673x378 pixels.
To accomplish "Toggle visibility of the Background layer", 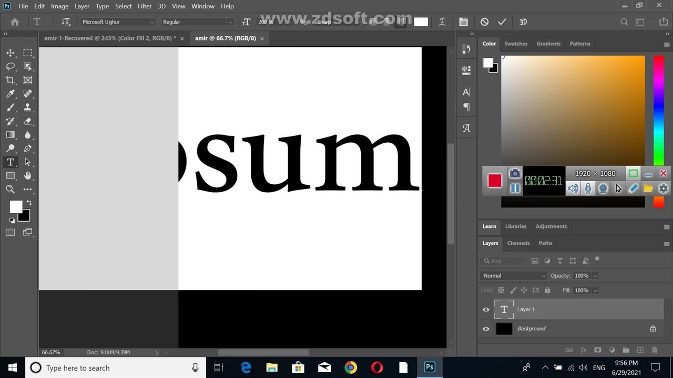I will coord(486,329).
